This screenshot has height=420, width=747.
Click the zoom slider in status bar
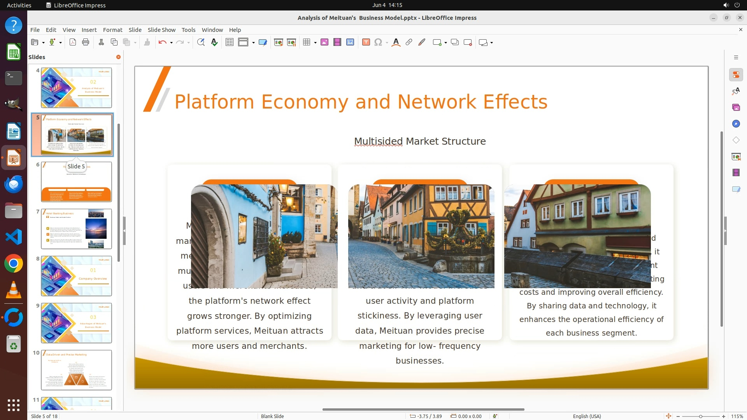click(x=700, y=416)
